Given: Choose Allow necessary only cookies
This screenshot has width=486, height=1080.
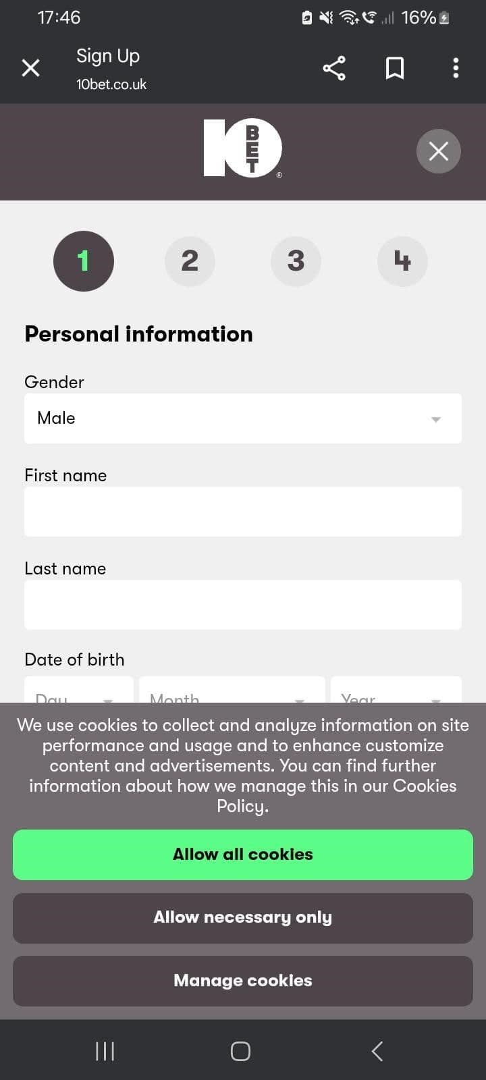Looking at the screenshot, I should click(x=243, y=917).
